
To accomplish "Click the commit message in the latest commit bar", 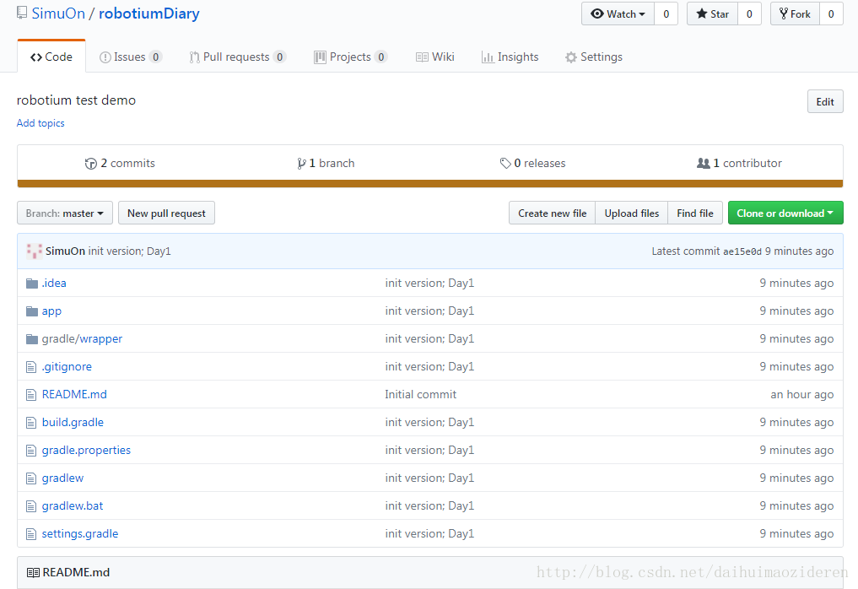I will (130, 251).
